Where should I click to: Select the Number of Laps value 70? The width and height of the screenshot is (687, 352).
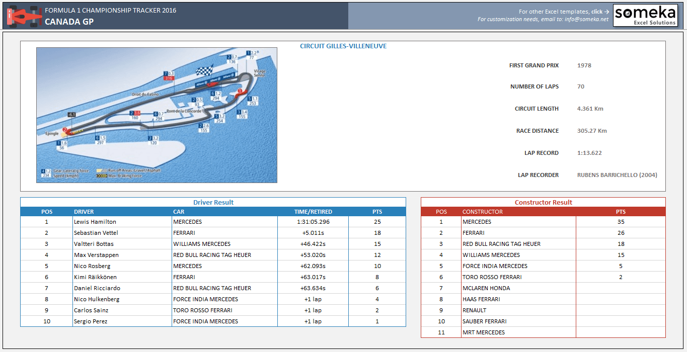581,86
